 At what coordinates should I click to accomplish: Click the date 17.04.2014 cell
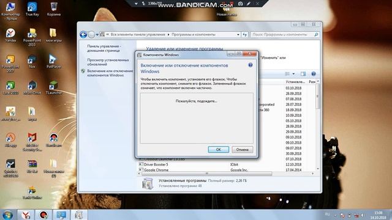(293, 170)
